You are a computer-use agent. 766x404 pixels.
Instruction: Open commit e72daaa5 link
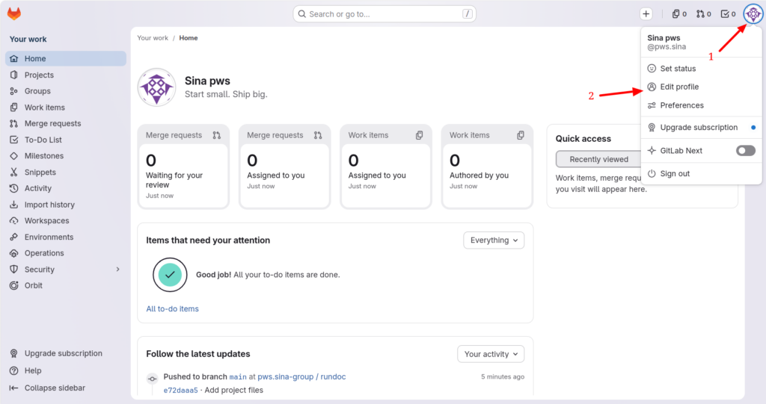click(x=181, y=391)
